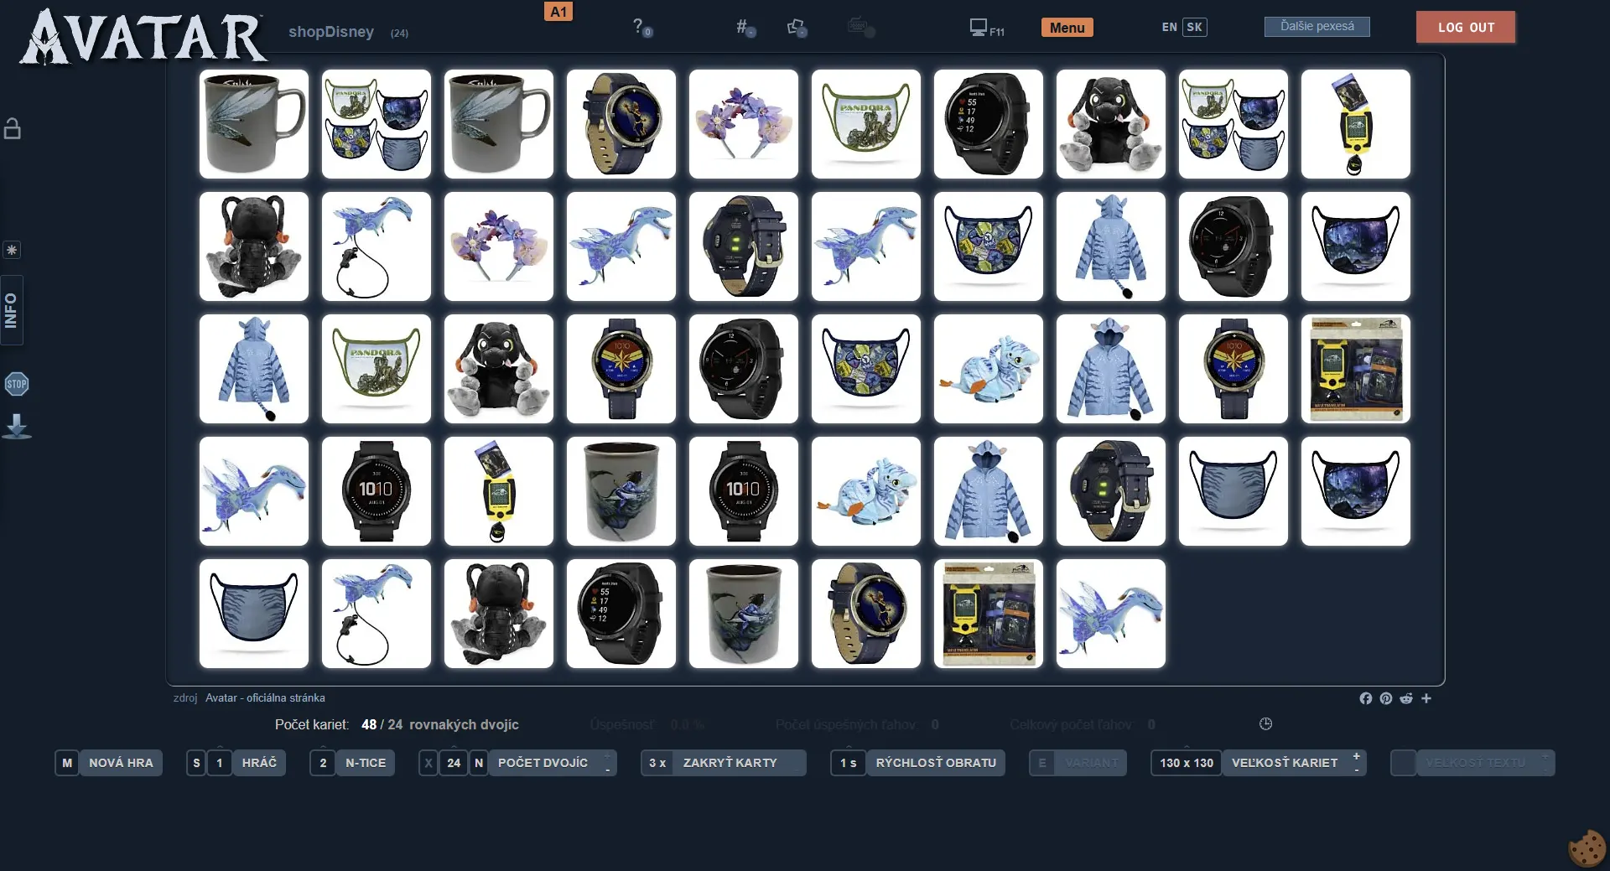
Task: Click the padlock icon in left sidebar
Action: point(13,128)
